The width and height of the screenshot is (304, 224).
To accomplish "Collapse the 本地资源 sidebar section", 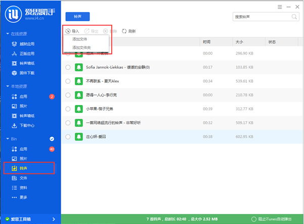I will pos(7,86).
